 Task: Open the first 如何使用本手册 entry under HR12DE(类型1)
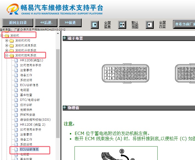[x=31, y=65]
